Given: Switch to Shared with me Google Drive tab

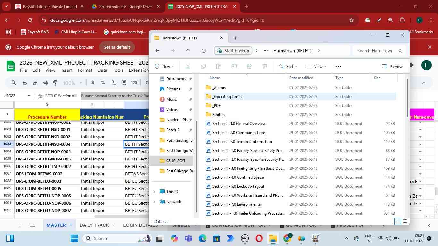Looking at the screenshot, I should point(125,6).
